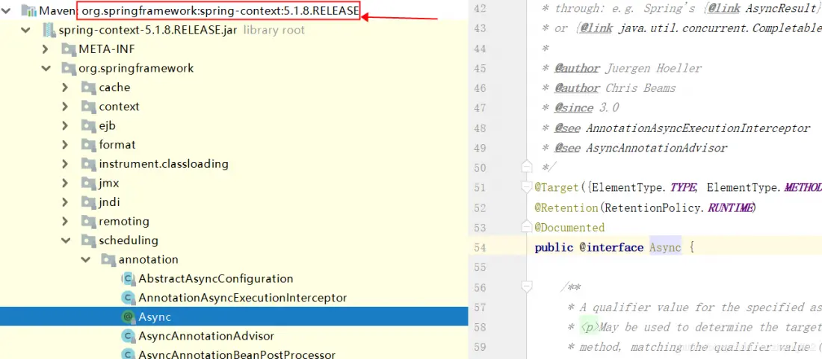The image size is (822, 359).
Task: Click the author name Juergen Hoeller
Action: (x=653, y=69)
